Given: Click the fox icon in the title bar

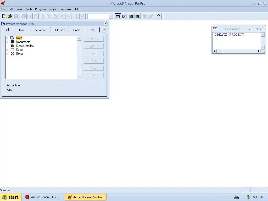Looking at the screenshot, I should click(x=3, y=3).
